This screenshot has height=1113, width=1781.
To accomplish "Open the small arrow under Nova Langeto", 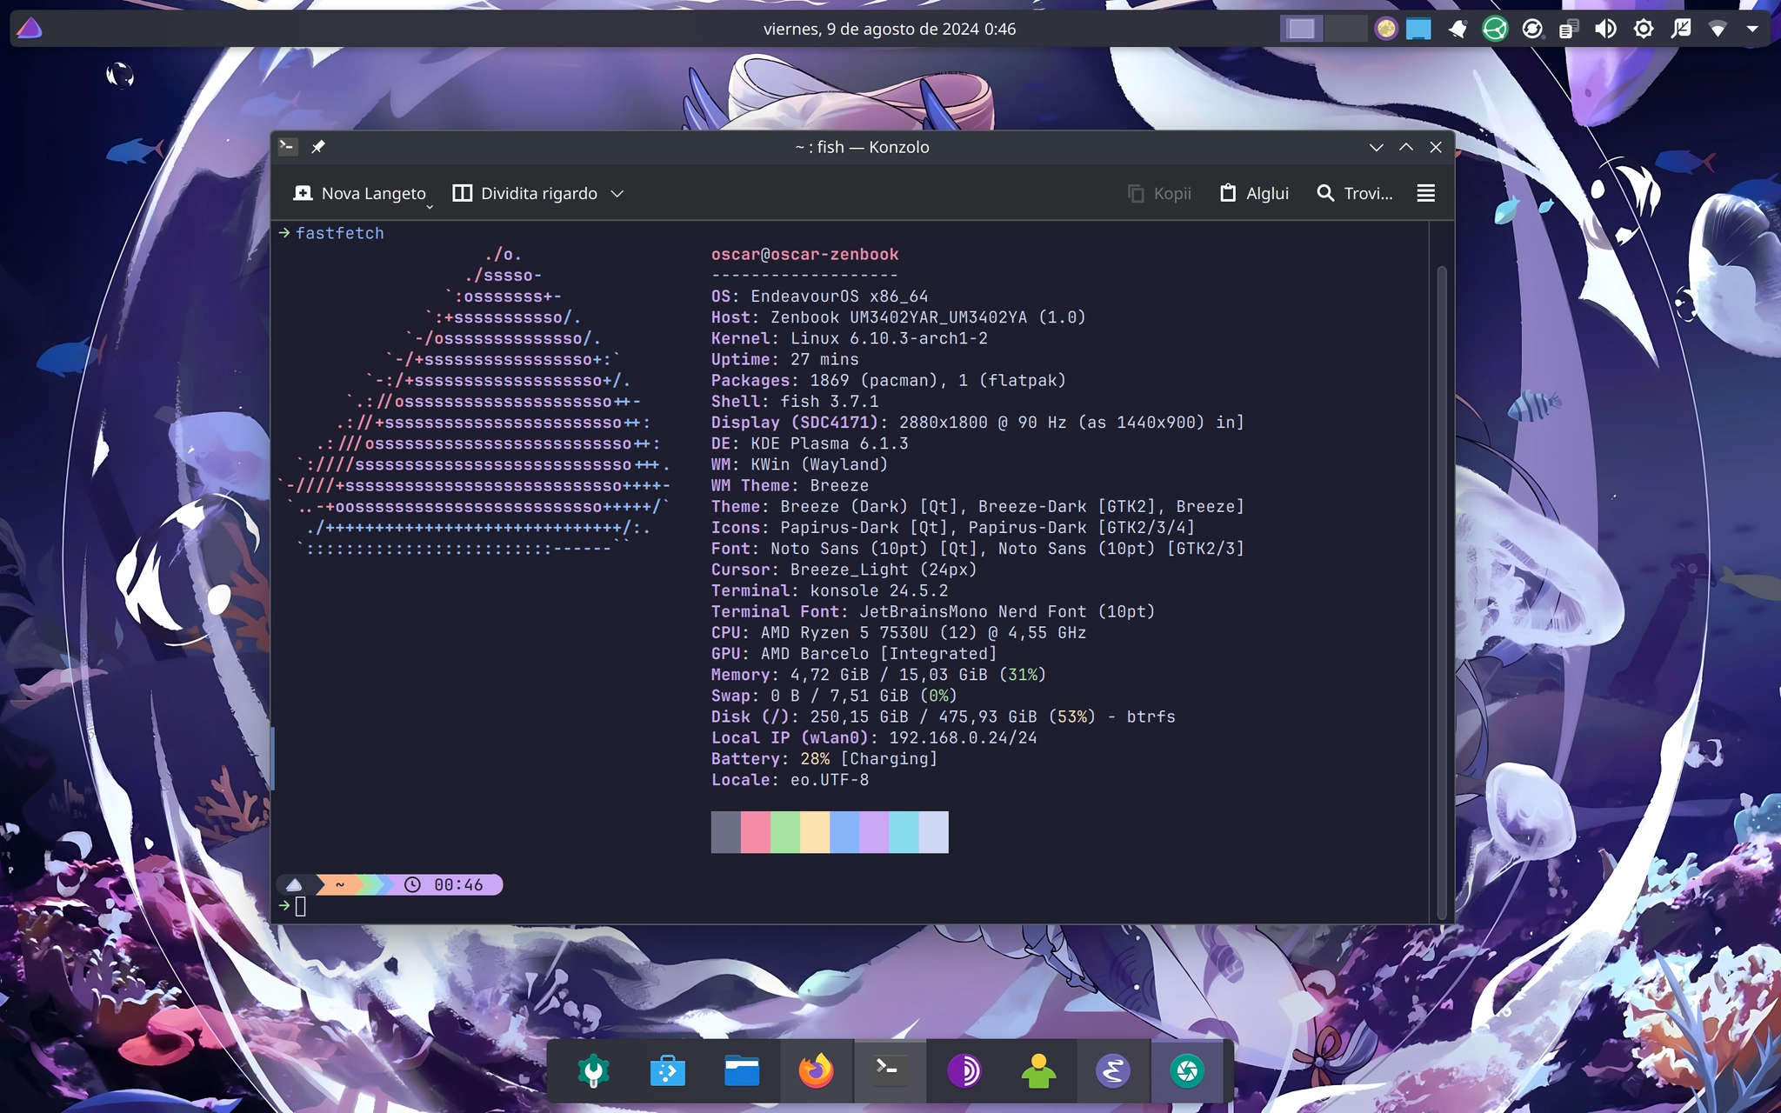I will pos(430,206).
